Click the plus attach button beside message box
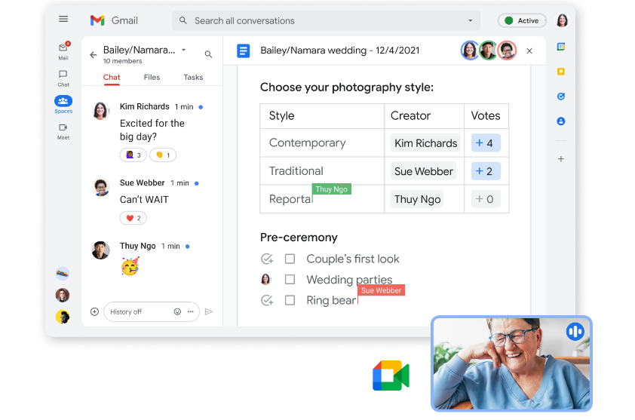Viewport: 635px width, 420px height. (94, 312)
